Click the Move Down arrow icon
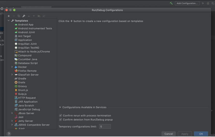This screenshot has height=137, width=215. [34, 16]
